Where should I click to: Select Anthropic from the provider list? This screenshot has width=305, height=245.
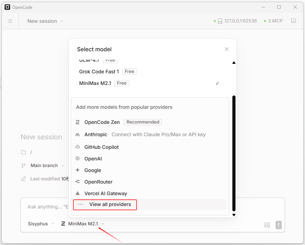(96, 134)
